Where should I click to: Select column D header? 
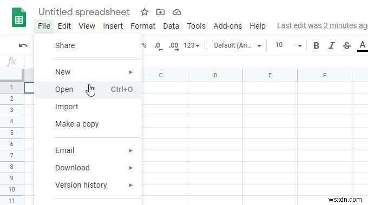coord(215,75)
